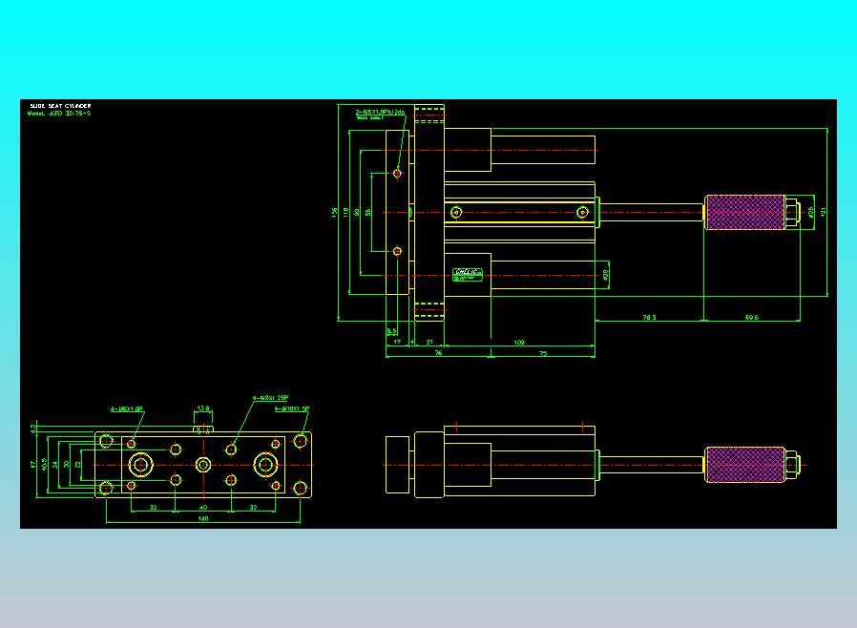Image resolution: width=857 pixels, height=628 pixels.
Task: Click the lower M6 hole on end plate
Action: [397, 251]
